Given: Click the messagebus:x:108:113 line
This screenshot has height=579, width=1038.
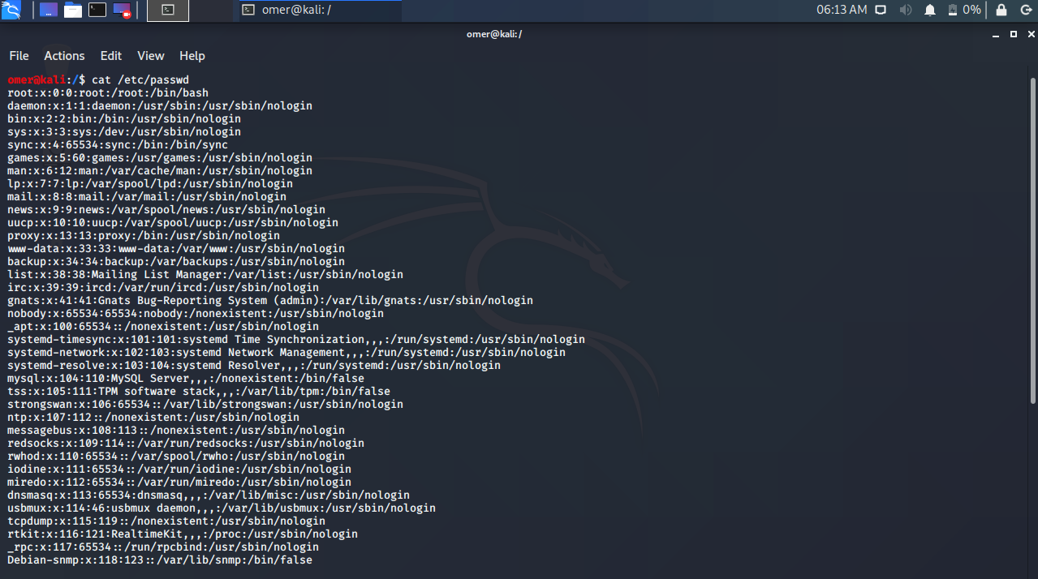Looking at the screenshot, I should (176, 430).
